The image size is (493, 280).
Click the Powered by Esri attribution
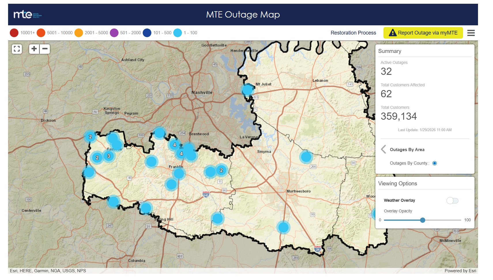tap(460, 271)
